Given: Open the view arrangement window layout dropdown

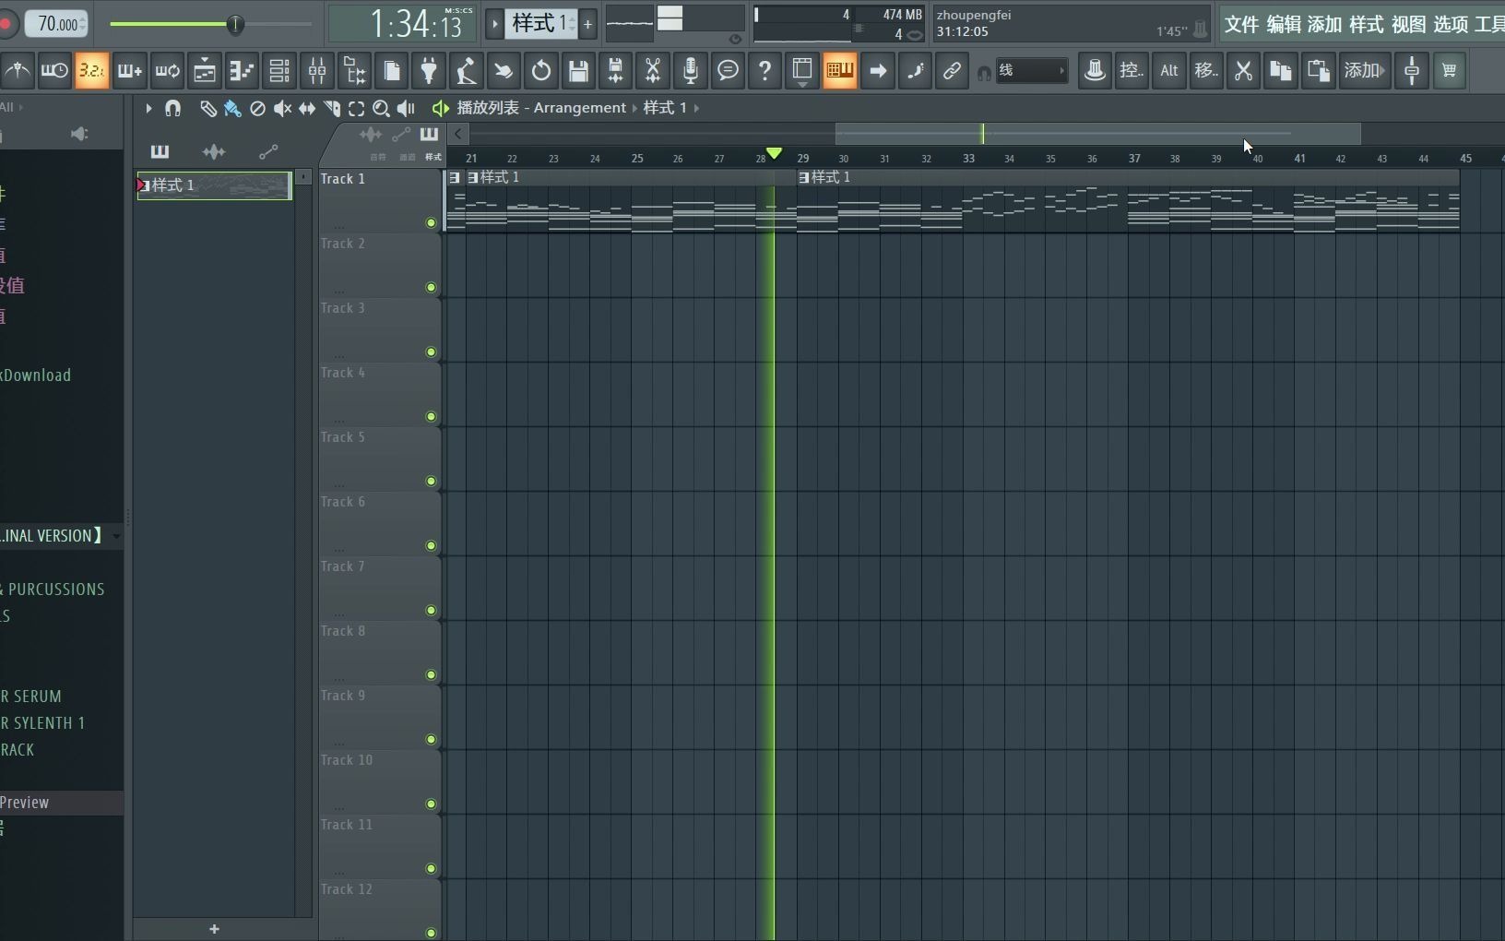Looking at the screenshot, I should click(x=802, y=70).
